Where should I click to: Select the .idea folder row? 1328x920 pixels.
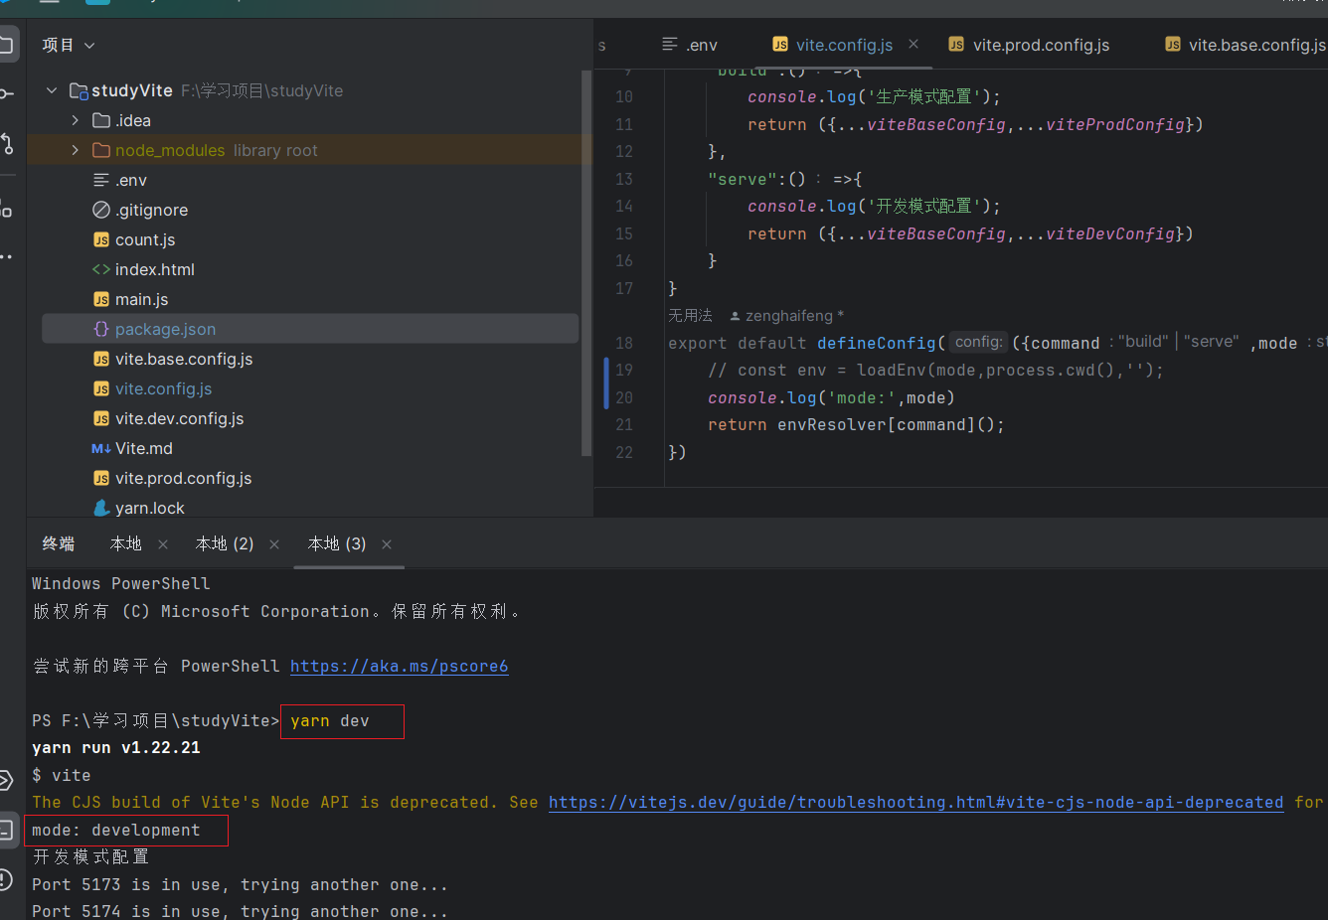310,120
